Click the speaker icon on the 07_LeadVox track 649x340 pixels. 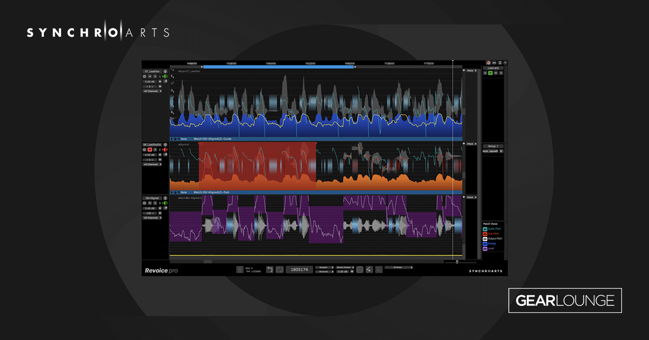(165, 76)
